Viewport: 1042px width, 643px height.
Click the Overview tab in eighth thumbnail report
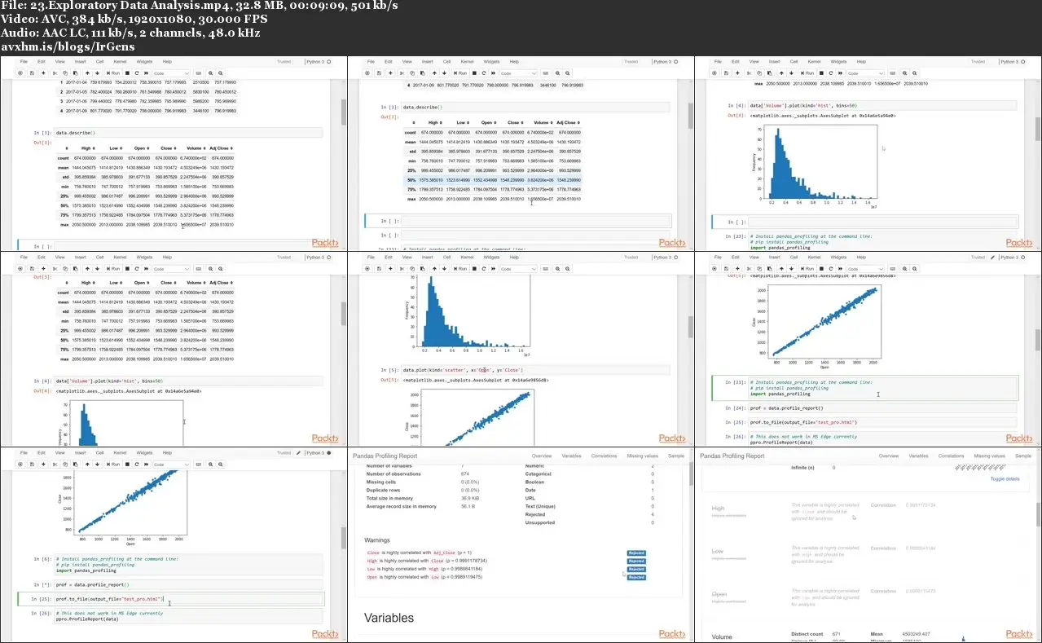pos(543,456)
